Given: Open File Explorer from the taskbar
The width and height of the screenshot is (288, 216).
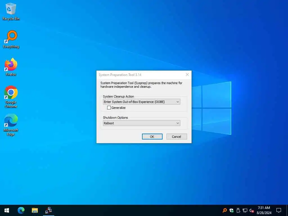Looking at the screenshot, I should pos(35,210).
